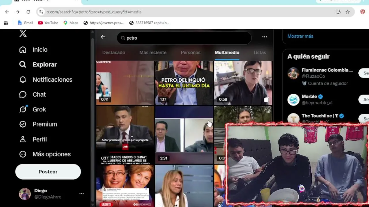Open the https://jovenes.pros... bookmark
369x207 pixels.
(x=103, y=23)
